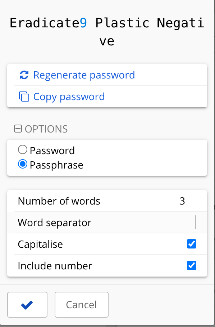Click the Number of words value
This screenshot has height=327, width=215.
pyautogui.click(x=182, y=201)
